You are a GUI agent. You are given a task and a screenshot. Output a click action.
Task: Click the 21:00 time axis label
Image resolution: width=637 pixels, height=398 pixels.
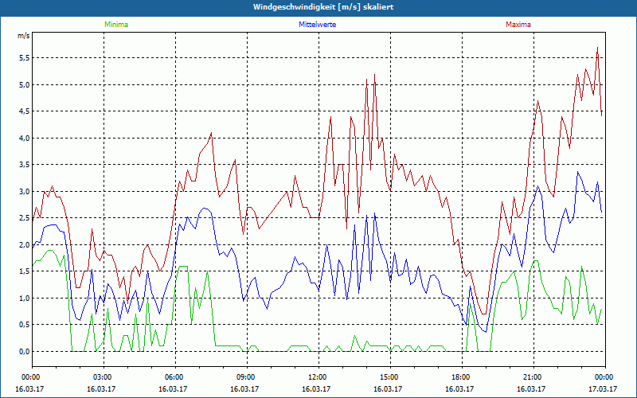532,377
